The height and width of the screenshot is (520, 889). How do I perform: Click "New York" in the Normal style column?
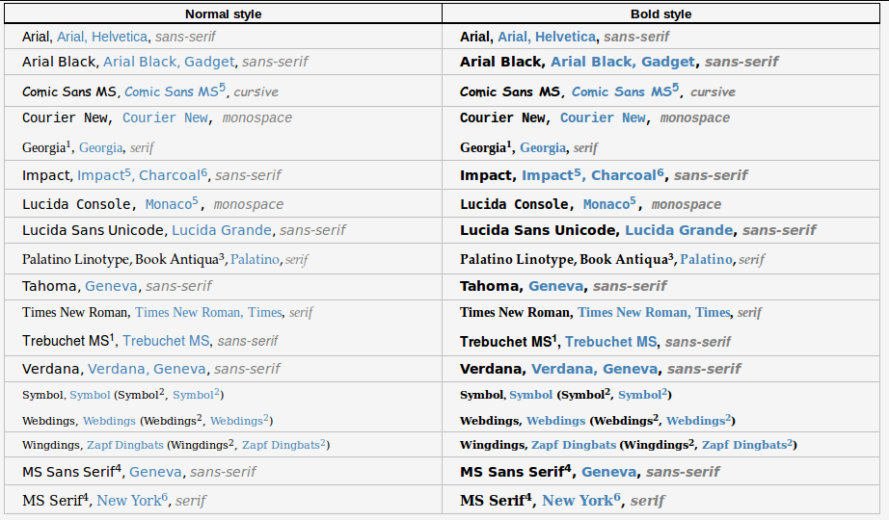[128, 501]
